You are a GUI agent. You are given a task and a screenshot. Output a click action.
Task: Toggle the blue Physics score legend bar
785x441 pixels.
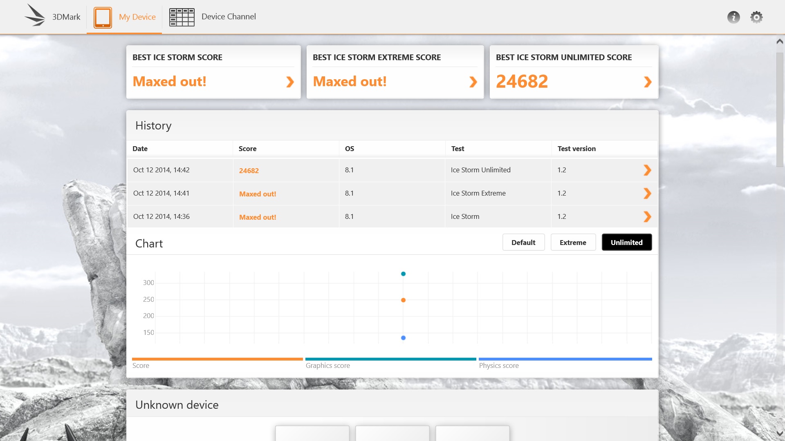click(x=565, y=359)
